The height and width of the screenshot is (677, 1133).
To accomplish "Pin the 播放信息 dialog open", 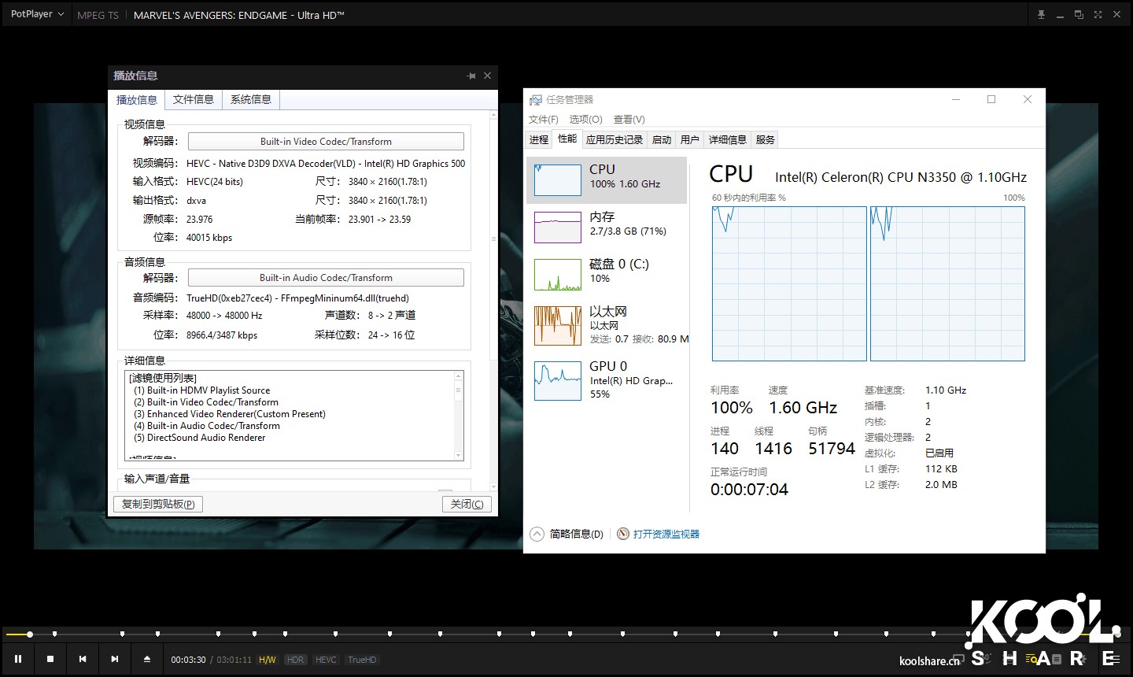I will (471, 76).
